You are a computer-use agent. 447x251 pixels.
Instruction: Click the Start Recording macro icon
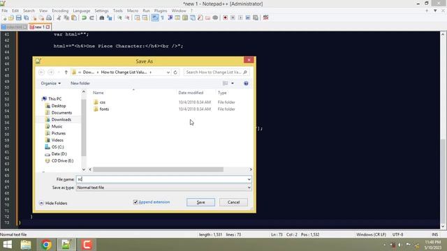point(225,18)
